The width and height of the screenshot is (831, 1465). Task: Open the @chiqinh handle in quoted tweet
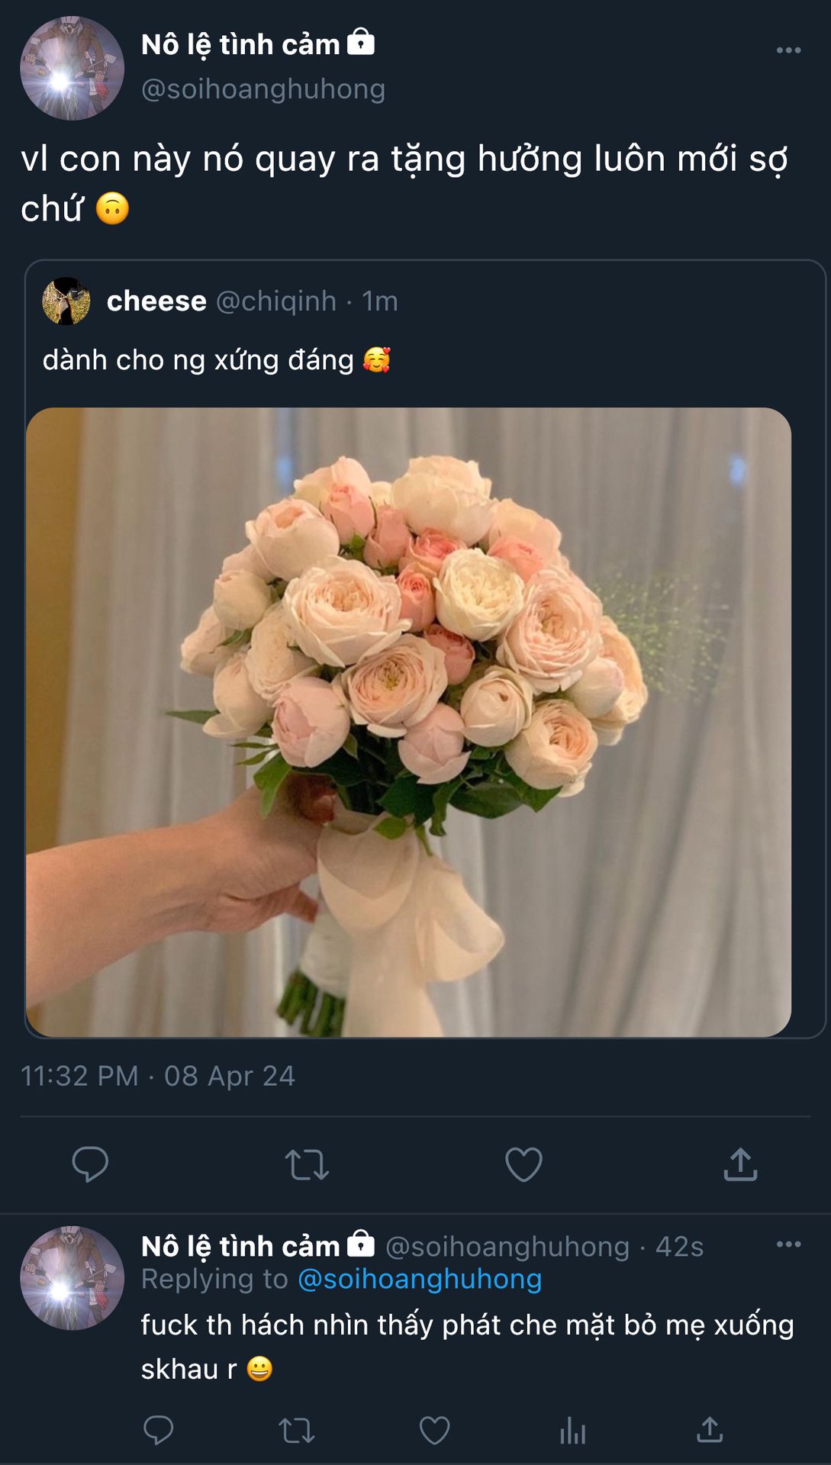pyautogui.click(x=276, y=301)
